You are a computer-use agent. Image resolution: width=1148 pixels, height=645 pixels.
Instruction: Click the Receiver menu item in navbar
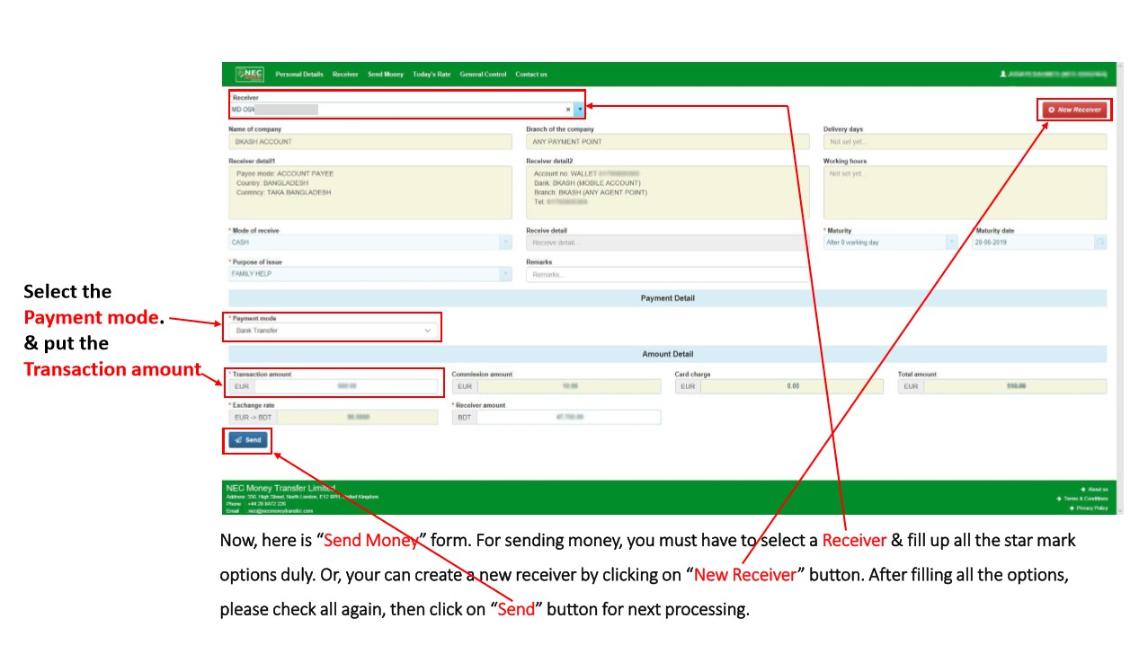coord(345,75)
